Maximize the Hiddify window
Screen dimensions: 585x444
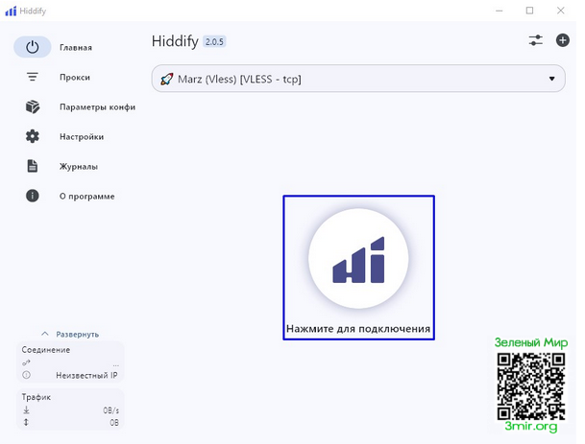529,10
